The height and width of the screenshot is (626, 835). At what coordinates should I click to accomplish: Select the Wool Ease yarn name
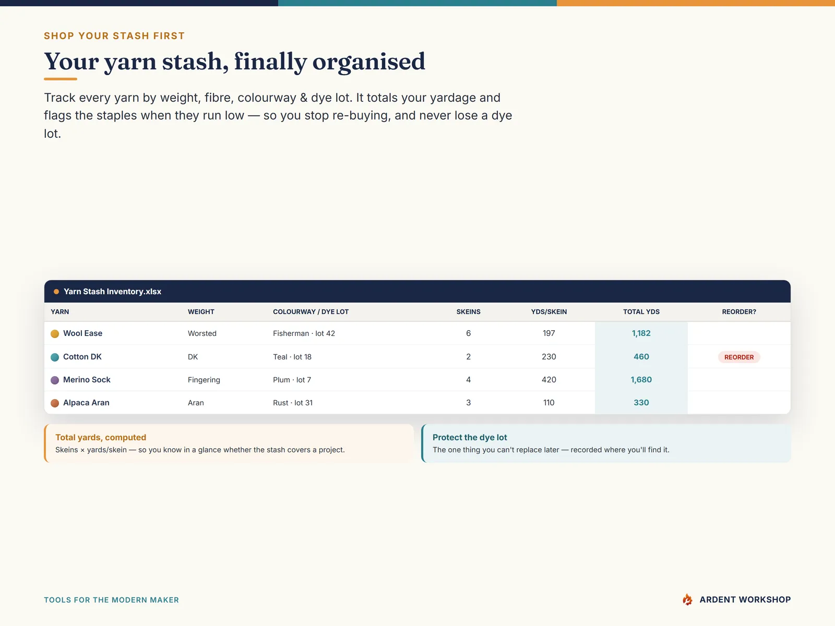click(82, 333)
